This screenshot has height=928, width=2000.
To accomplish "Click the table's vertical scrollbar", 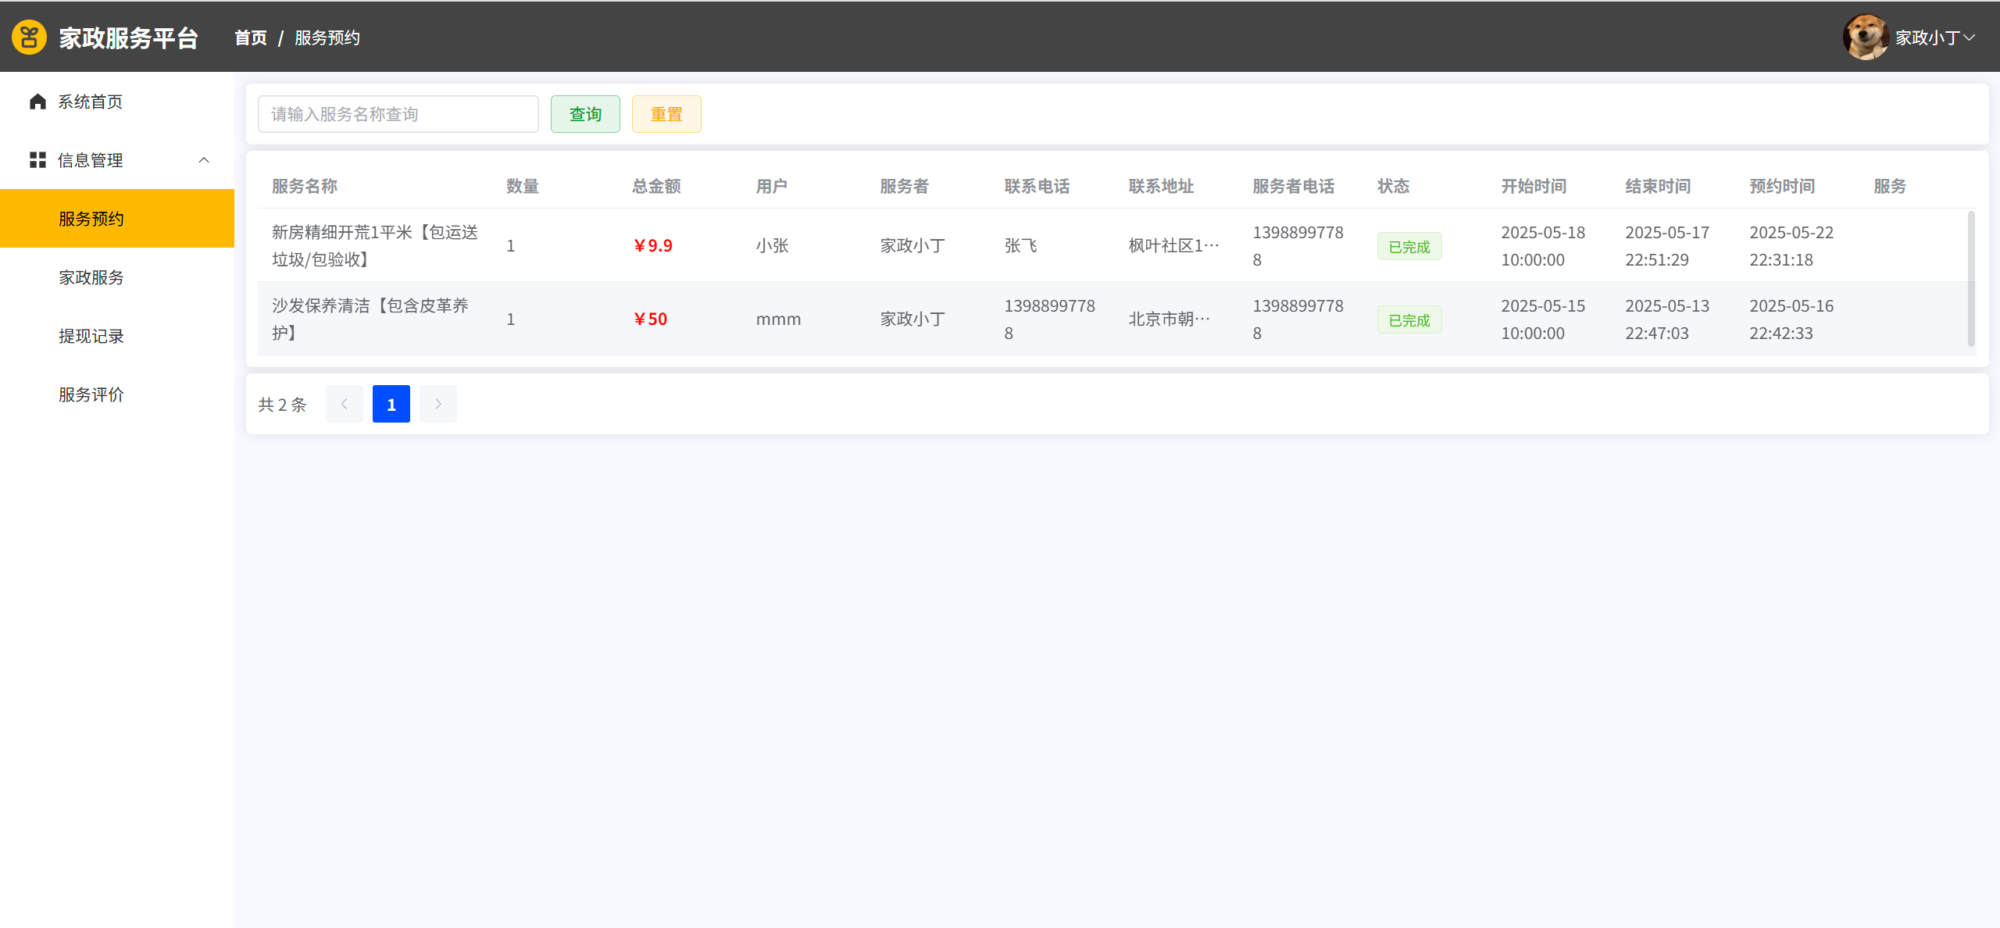I will click(1971, 278).
